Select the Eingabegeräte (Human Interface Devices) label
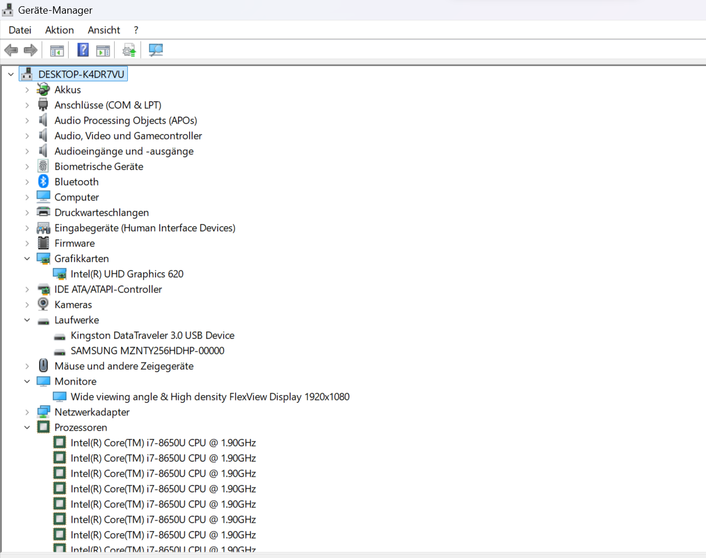The height and width of the screenshot is (558, 706). point(145,228)
